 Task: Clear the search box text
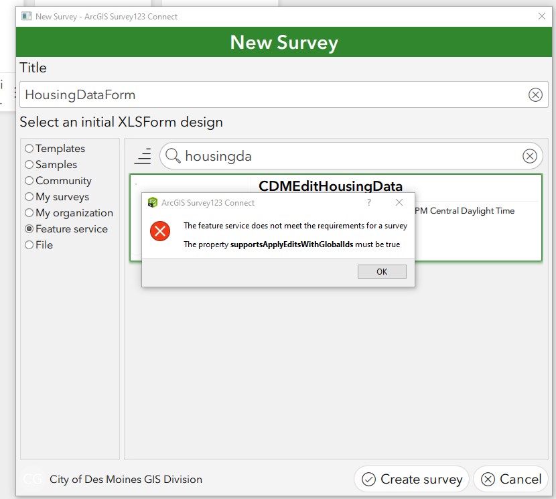[x=529, y=156]
